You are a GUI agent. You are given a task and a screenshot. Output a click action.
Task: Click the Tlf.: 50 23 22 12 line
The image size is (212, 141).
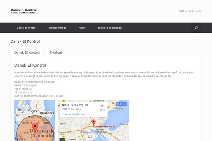(x=23, y=92)
